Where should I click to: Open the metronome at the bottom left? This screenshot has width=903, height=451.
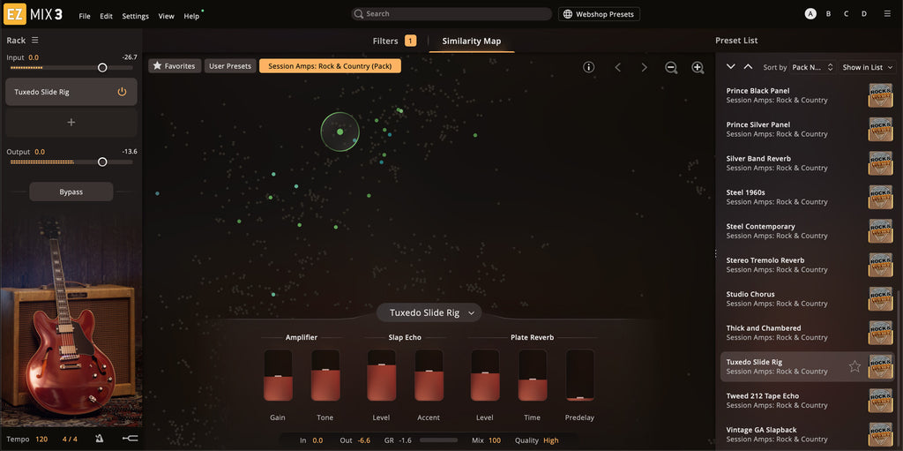99,439
